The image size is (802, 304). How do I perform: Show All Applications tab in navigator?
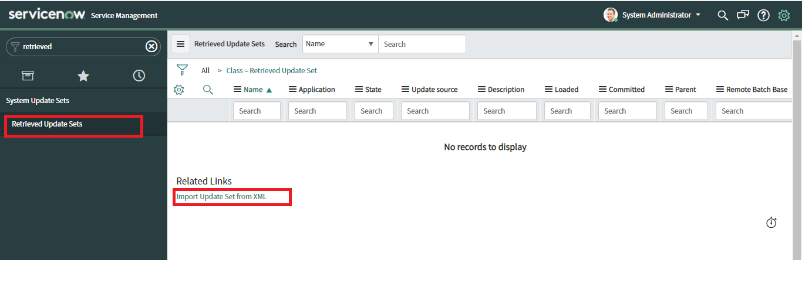[28, 76]
